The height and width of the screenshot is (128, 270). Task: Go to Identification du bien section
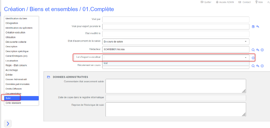pos(16,19)
